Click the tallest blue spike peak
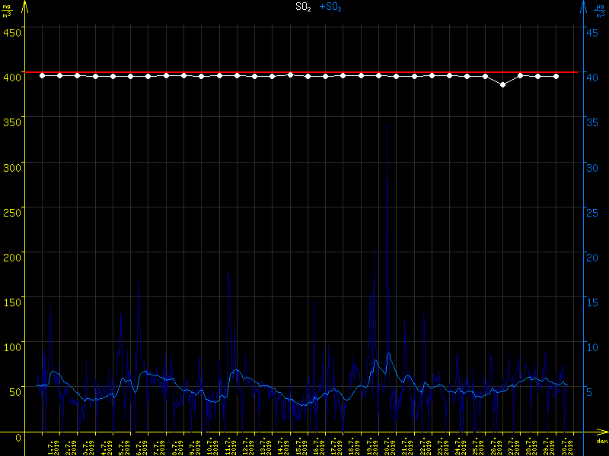Viewport: 609px width, 456px height. coord(387,125)
